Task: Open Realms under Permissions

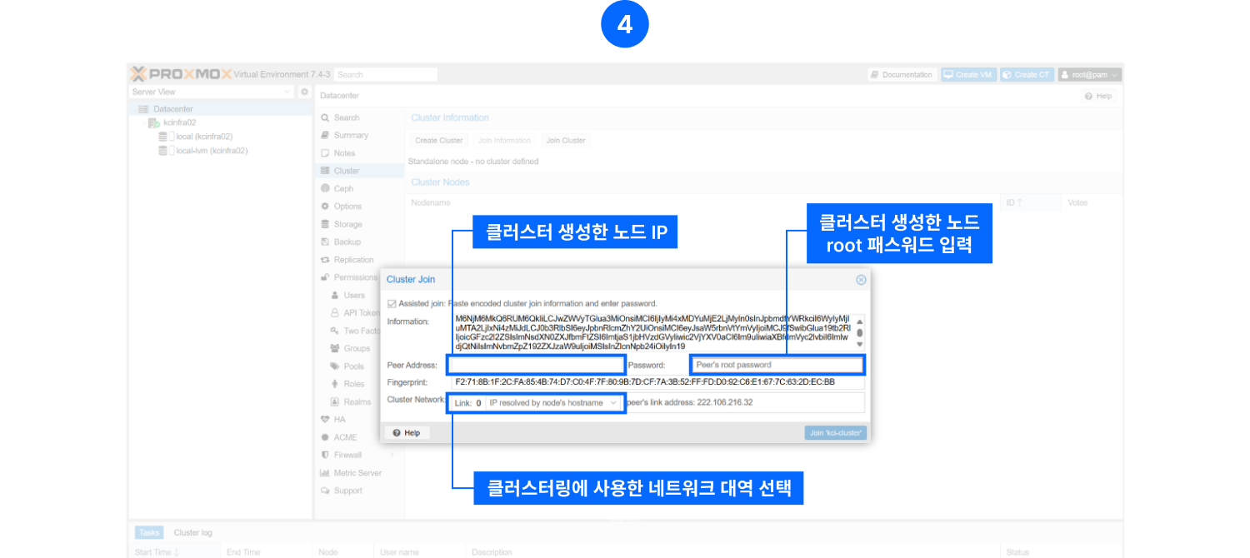Action: pos(357,401)
